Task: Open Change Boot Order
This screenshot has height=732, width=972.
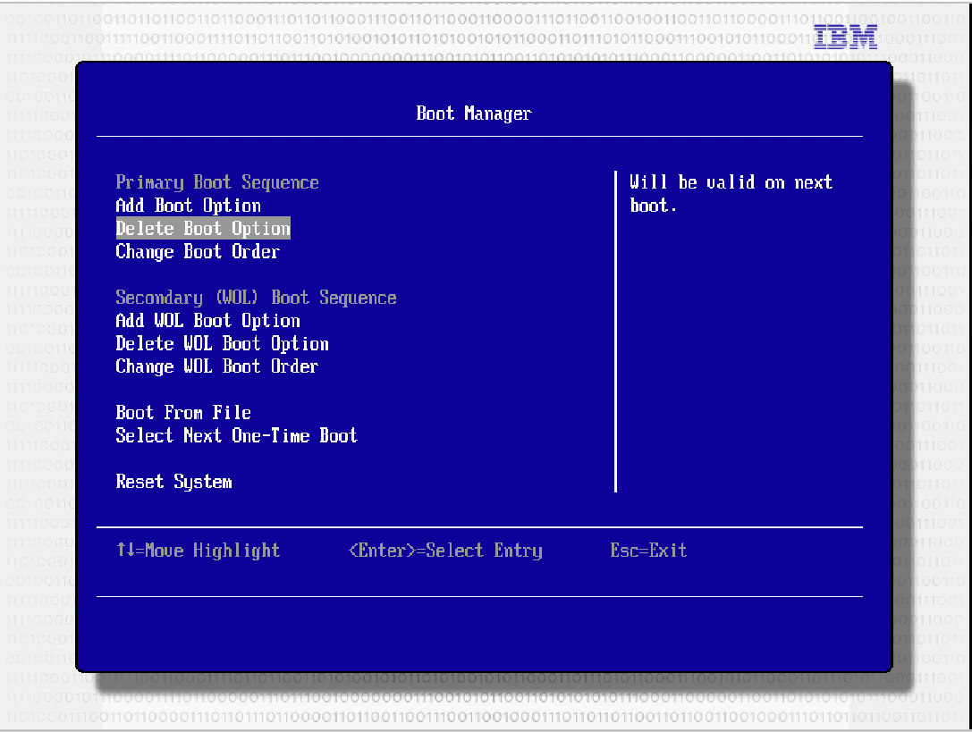Action: pos(198,251)
